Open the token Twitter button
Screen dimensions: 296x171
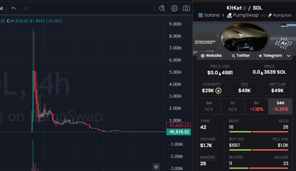coord(240,56)
